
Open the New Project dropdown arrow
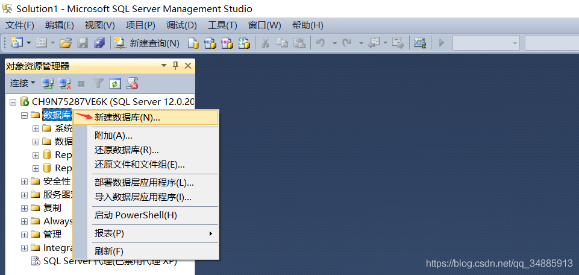[x=29, y=43]
